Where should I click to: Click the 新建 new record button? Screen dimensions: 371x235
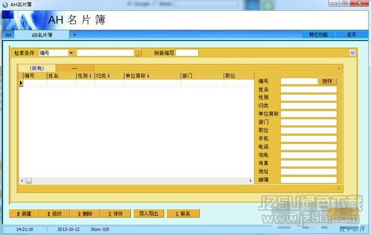(x=24, y=214)
